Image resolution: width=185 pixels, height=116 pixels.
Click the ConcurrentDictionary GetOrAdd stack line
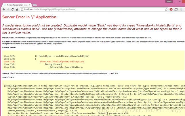pyautogui.click(x=67, y=97)
